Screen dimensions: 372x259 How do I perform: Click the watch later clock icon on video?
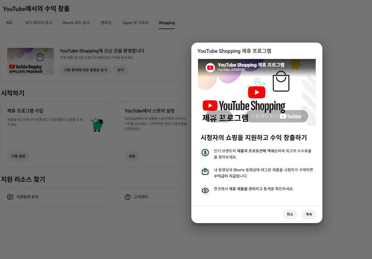pos(225,116)
